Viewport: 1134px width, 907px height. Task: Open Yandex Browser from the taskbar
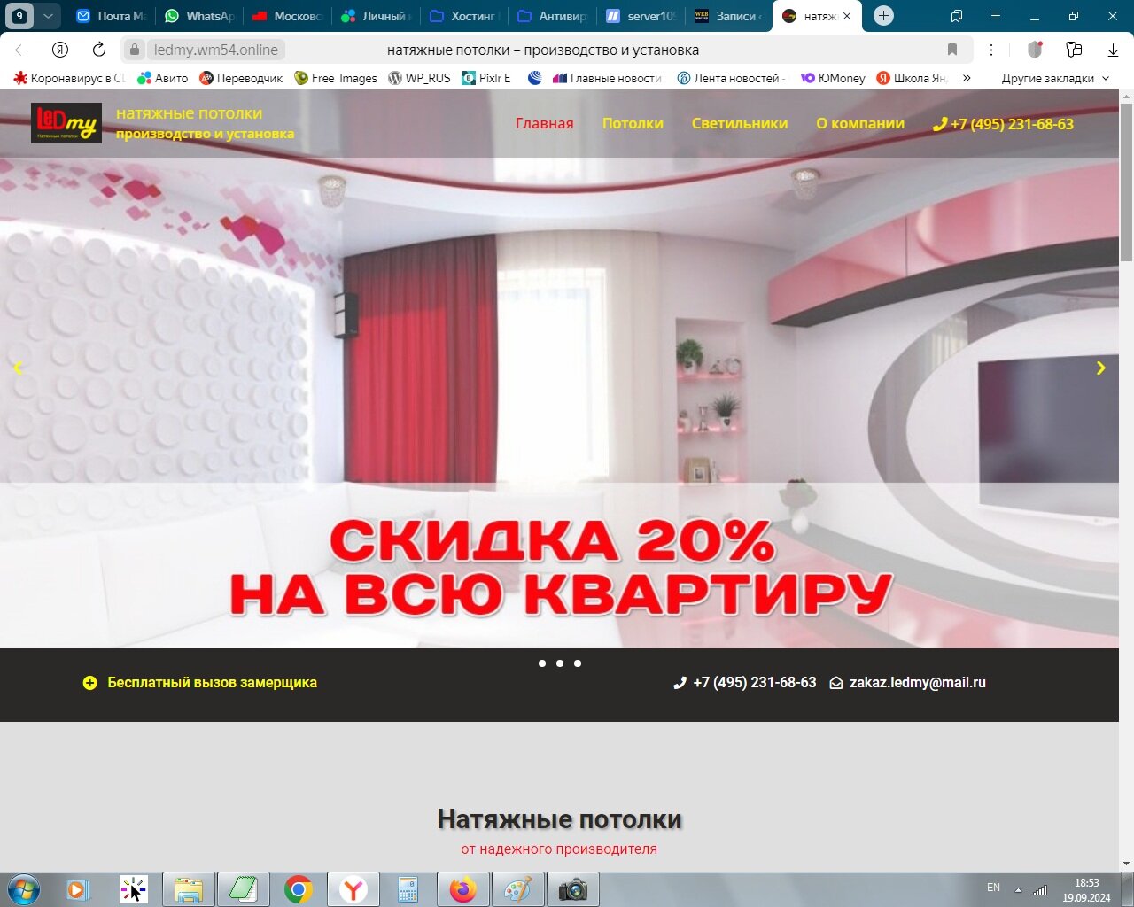tap(353, 889)
